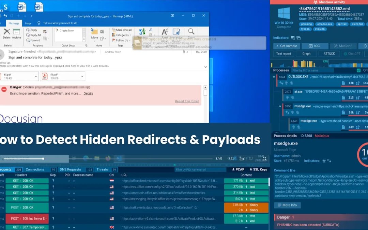
Task: Click the Archive icon in Outlook ribbon
Action: [16, 31]
